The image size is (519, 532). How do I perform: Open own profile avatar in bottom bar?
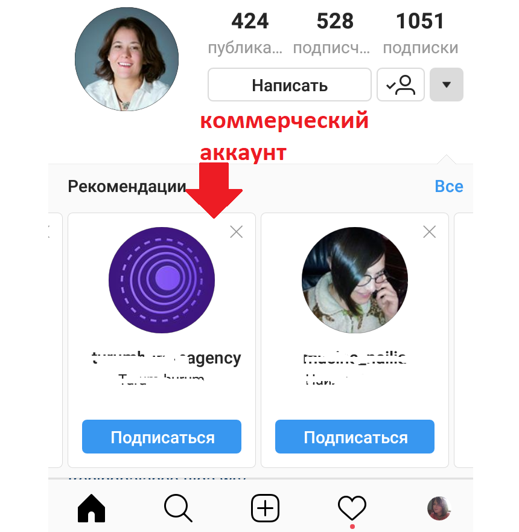coord(439,508)
